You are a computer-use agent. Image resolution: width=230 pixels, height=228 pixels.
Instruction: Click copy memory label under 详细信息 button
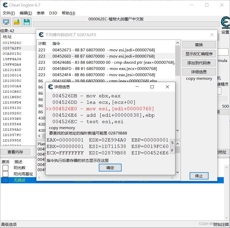pyautogui.click(x=199, y=78)
